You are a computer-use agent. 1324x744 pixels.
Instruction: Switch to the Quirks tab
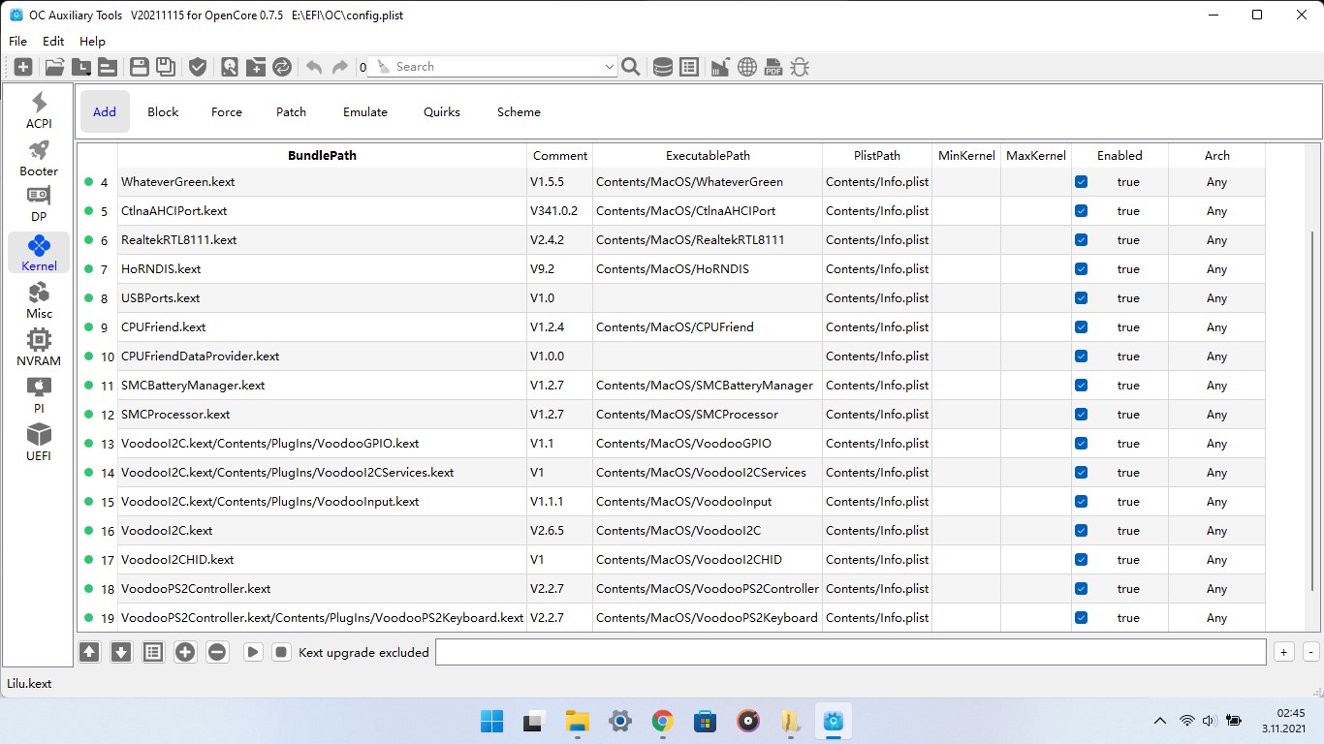(442, 112)
